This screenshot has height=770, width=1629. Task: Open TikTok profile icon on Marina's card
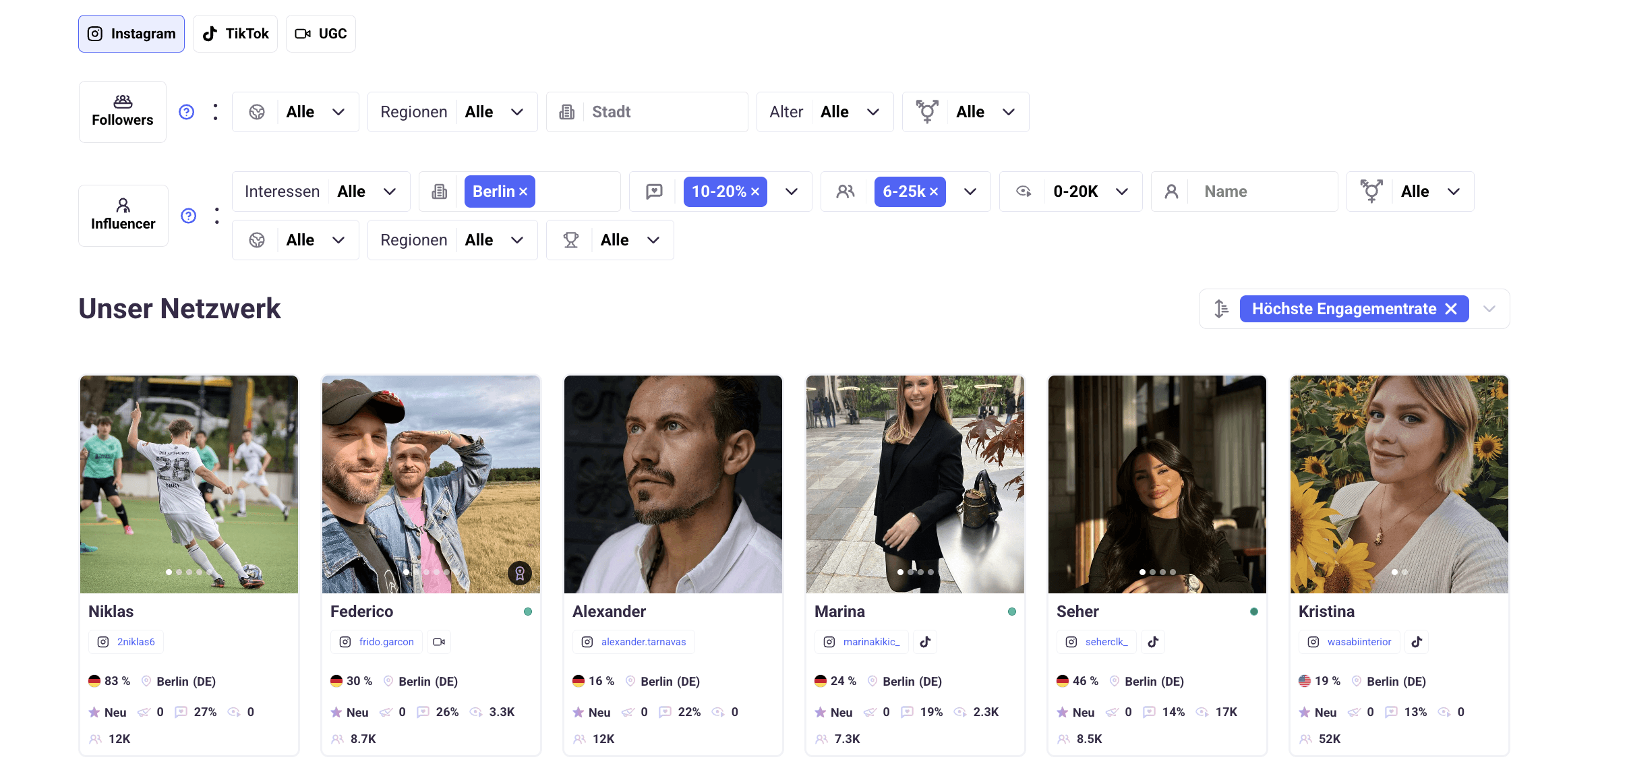click(925, 642)
